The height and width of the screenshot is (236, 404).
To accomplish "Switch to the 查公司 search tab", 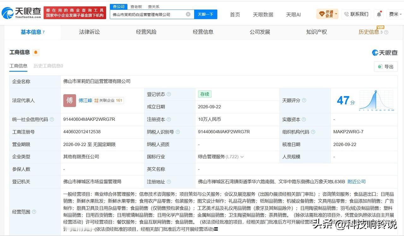I will [119, 7].
